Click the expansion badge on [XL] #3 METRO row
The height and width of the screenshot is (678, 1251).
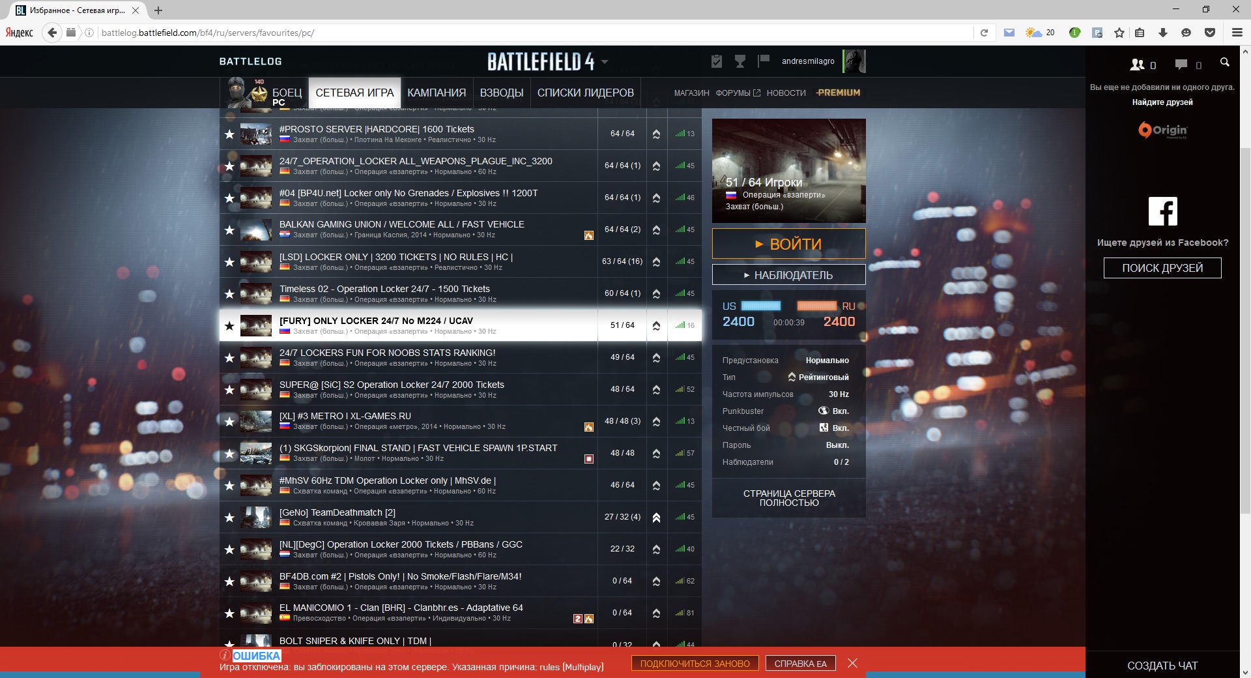(589, 427)
